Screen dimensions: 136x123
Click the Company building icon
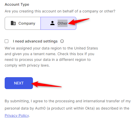13,23
